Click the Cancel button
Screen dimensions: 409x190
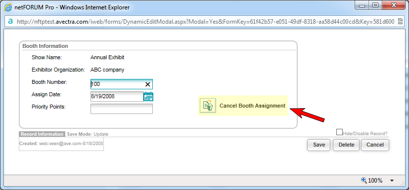(x=375, y=145)
